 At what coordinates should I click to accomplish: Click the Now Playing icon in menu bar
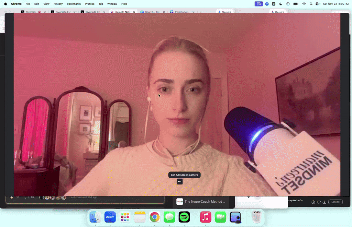[288, 4]
